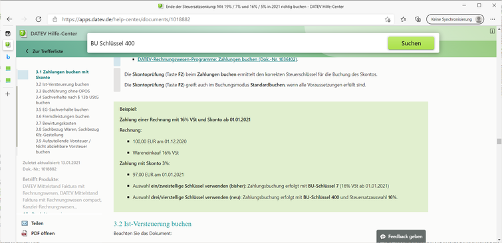Open the DATEV-Rechnungswesen-Programme: Zahlungen buchen link
The width and height of the screenshot is (502, 243).
coord(218,59)
